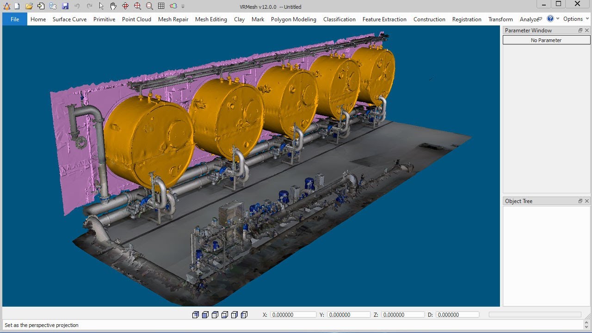Click the VRMesh application logo icon
This screenshot has width=592, height=333.
[x=6, y=6]
